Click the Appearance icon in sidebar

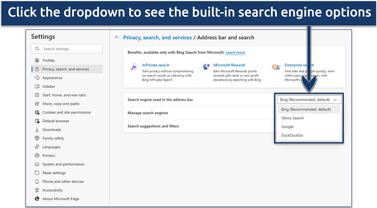coord(37,78)
